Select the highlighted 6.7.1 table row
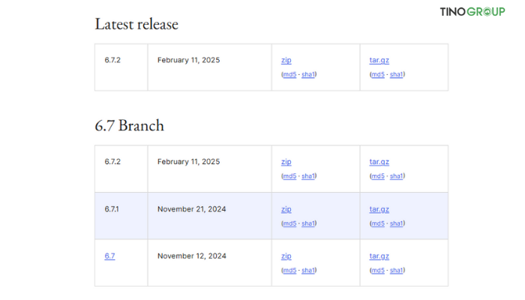 click(x=271, y=216)
